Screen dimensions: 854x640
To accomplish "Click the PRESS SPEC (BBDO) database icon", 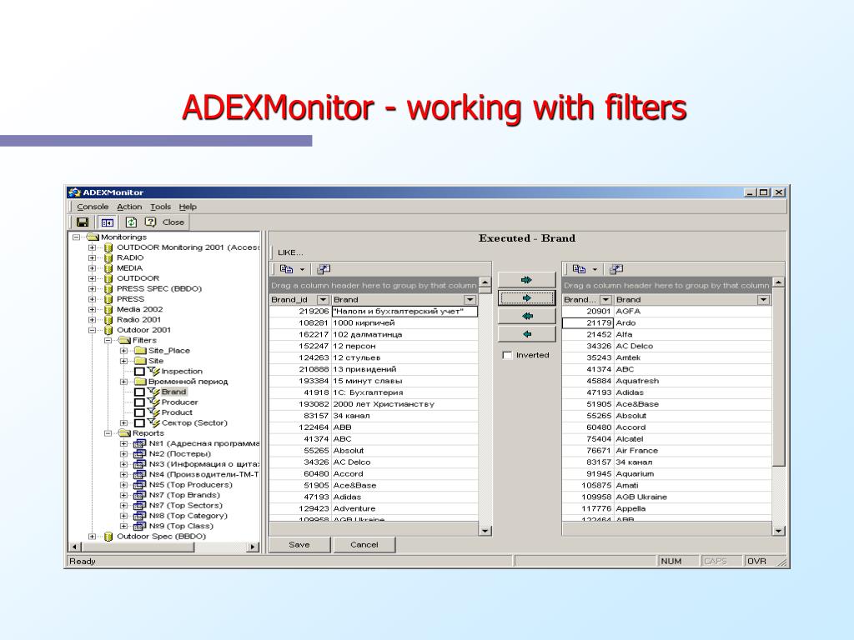I will (108, 289).
